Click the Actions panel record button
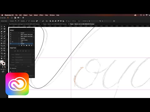Viewport: 150px width, 112px height. [x=22, y=45]
